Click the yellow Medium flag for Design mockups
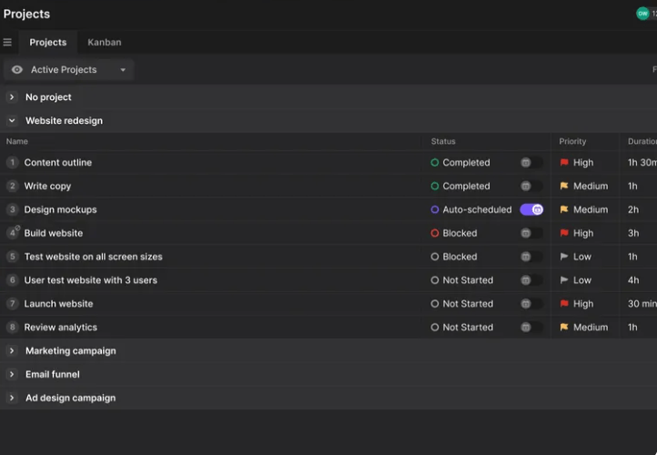 [x=564, y=209]
